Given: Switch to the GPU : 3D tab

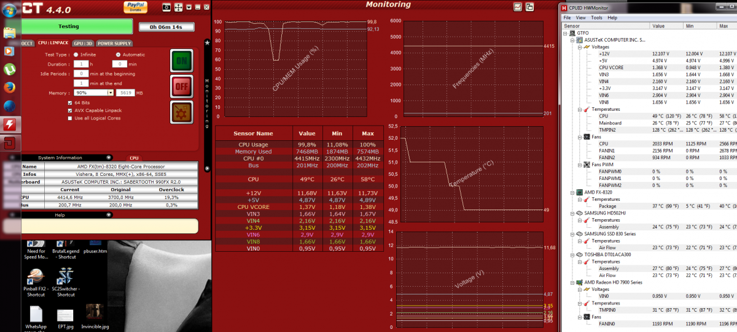Looking at the screenshot, I should 83,43.
